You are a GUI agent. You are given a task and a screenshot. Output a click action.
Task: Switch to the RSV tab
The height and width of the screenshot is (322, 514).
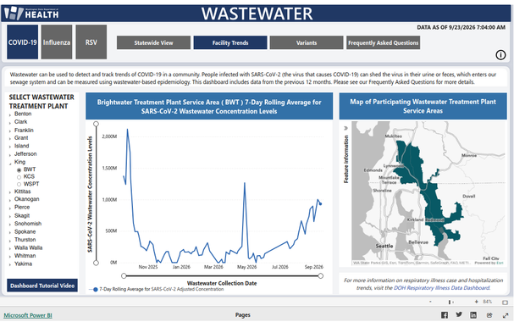91,42
